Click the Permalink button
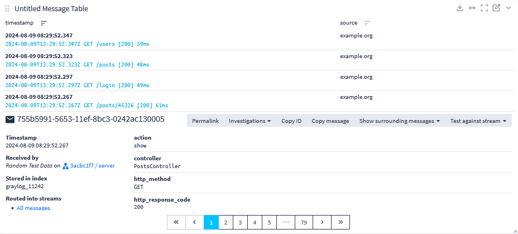Viewport: 518px width, 234px height. tap(205, 121)
